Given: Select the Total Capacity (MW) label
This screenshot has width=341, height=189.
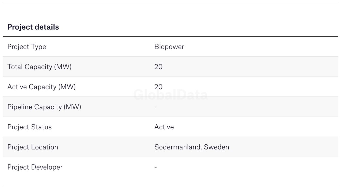Looking at the screenshot, I should pyautogui.click(x=39, y=67).
